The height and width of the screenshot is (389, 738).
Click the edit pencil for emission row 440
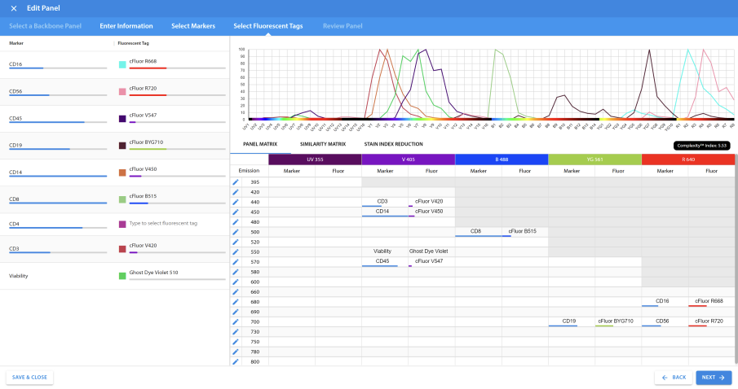pos(236,202)
